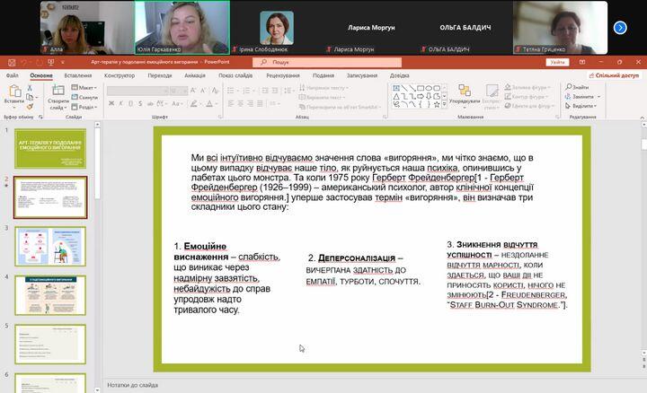Select the triangle shape in the gallery
The width and height of the screenshot is (647, 393).
[x=396, y=96]
